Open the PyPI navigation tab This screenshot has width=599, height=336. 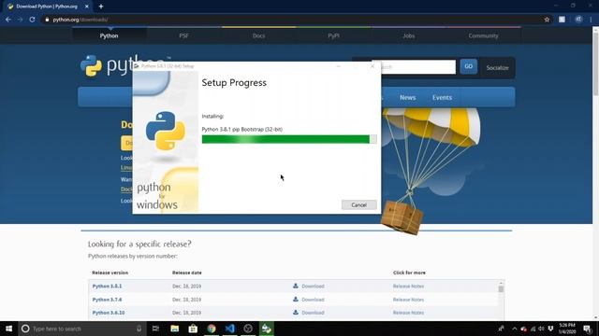coord(333,35)
